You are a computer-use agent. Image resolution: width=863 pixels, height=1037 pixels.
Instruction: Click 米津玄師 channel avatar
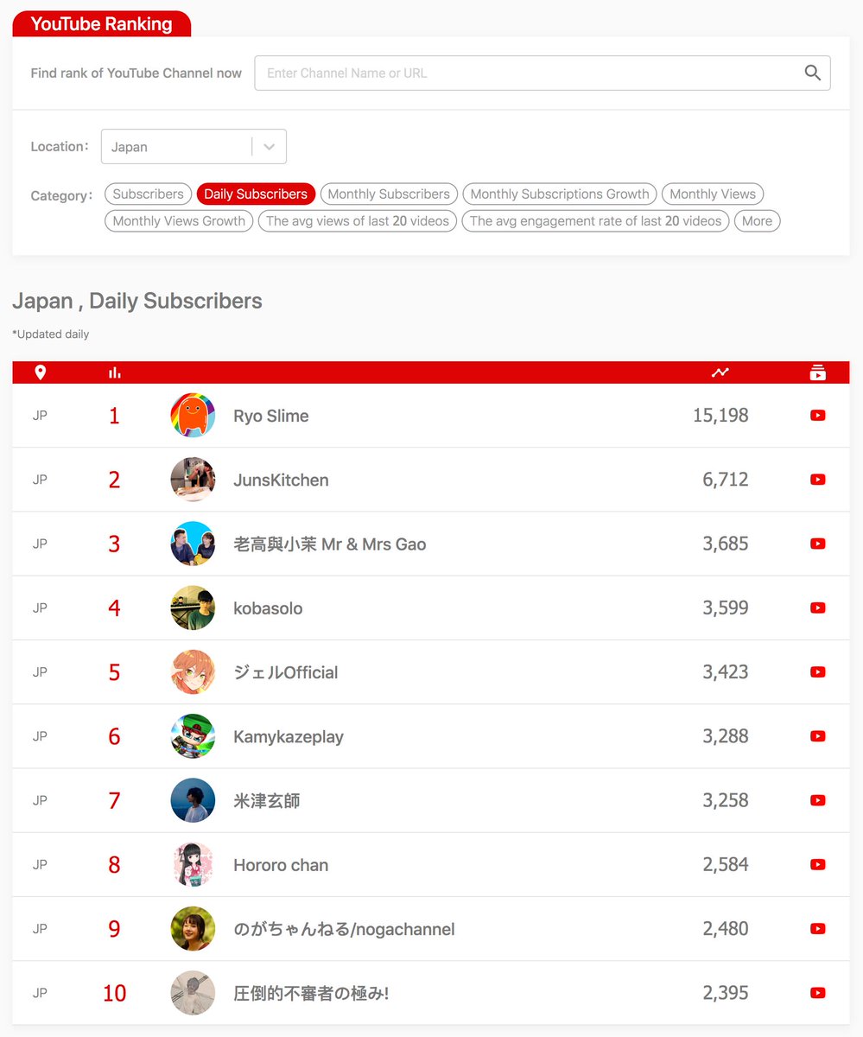[193, 800]
